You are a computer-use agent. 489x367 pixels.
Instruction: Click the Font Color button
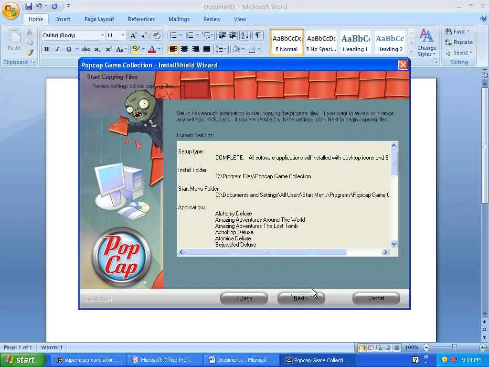pos(152,49)
